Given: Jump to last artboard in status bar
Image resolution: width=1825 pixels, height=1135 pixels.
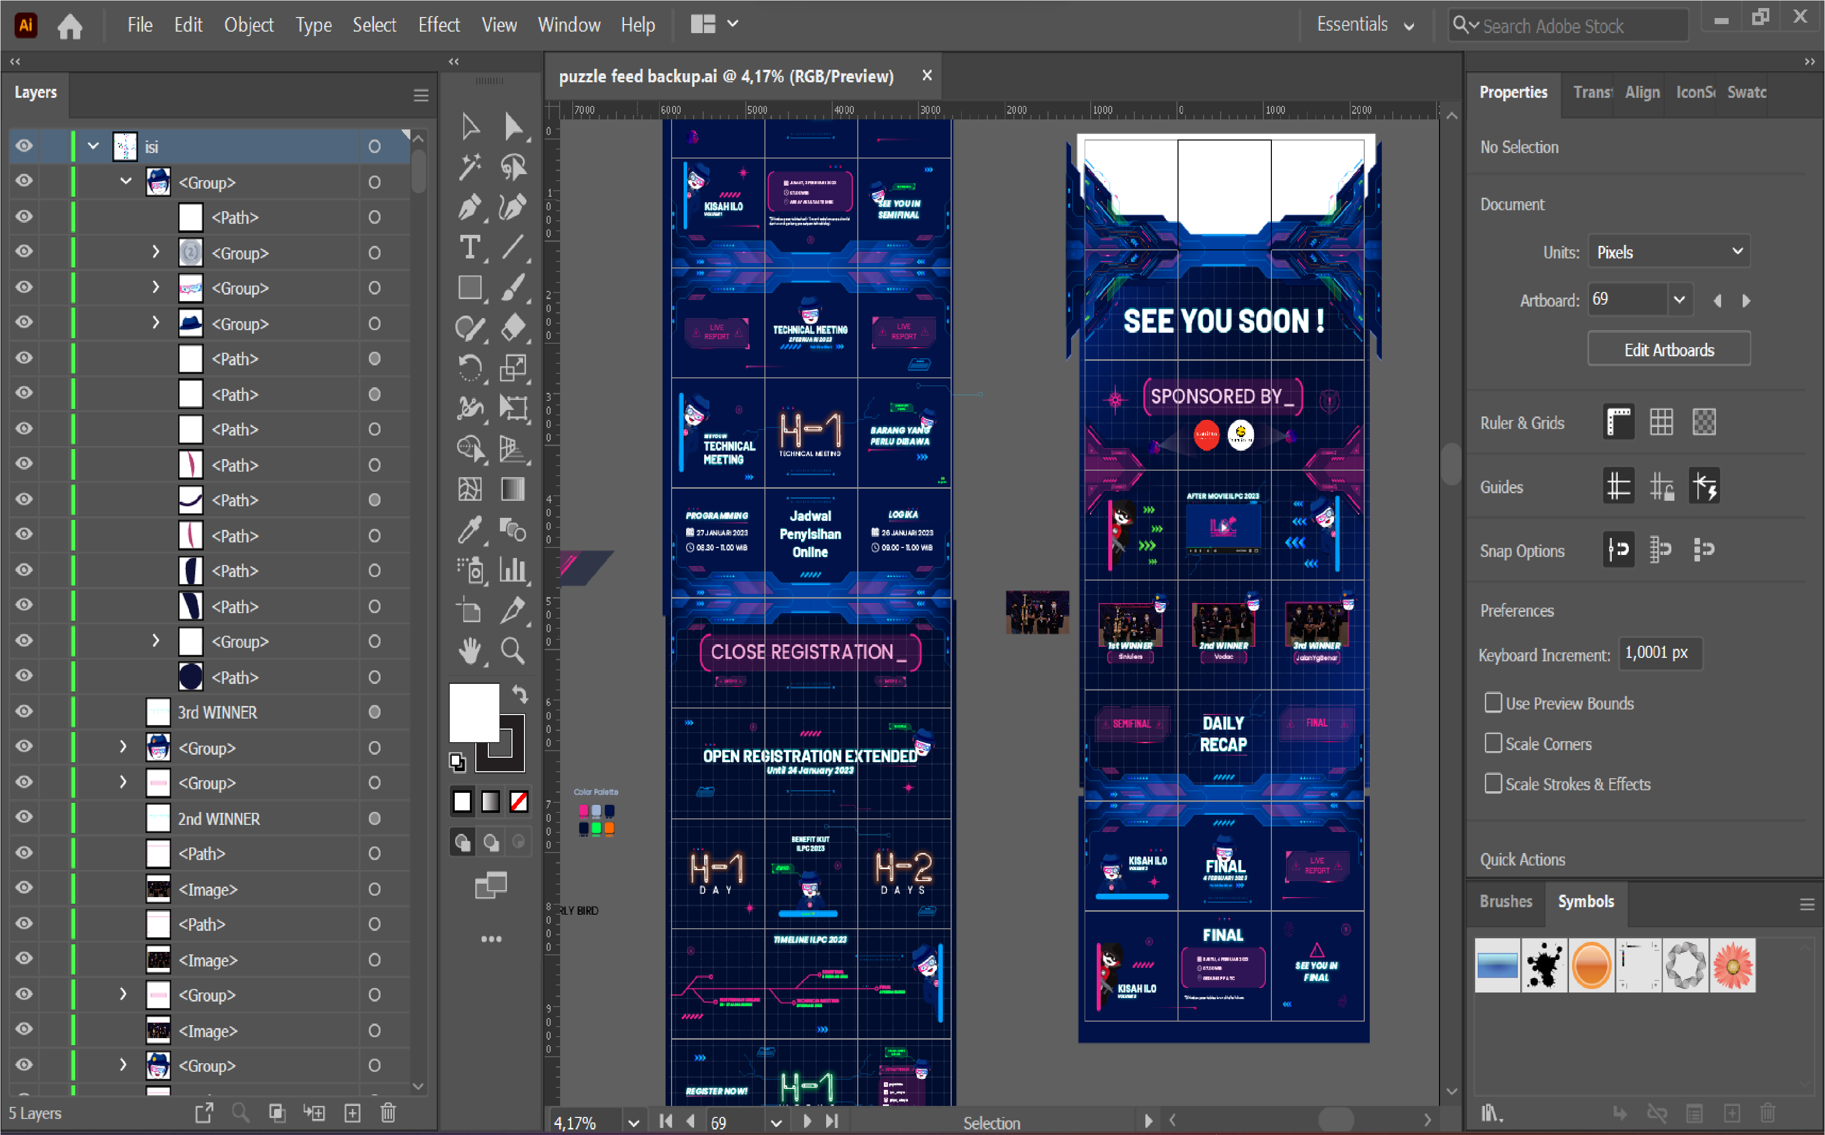Looking at the screenshot, I should click(831, 1121).
